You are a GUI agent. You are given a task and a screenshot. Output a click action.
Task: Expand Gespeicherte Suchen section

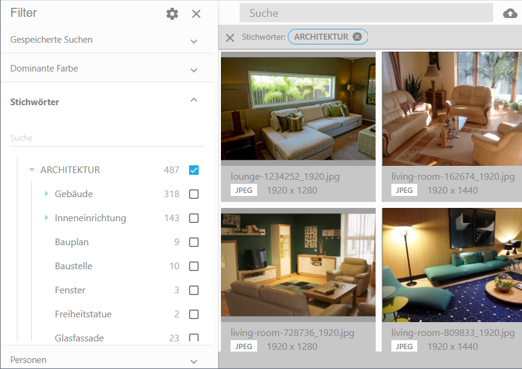194,41
